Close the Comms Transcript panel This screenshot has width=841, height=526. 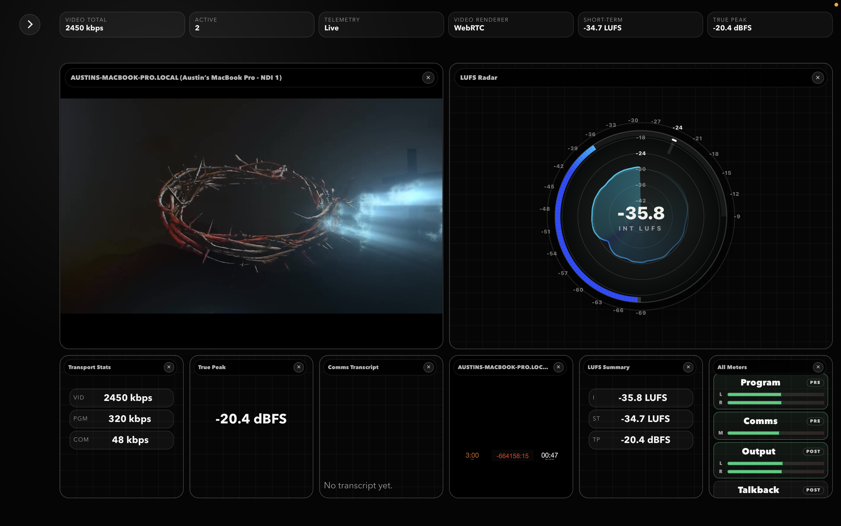(x=428, y=367)
